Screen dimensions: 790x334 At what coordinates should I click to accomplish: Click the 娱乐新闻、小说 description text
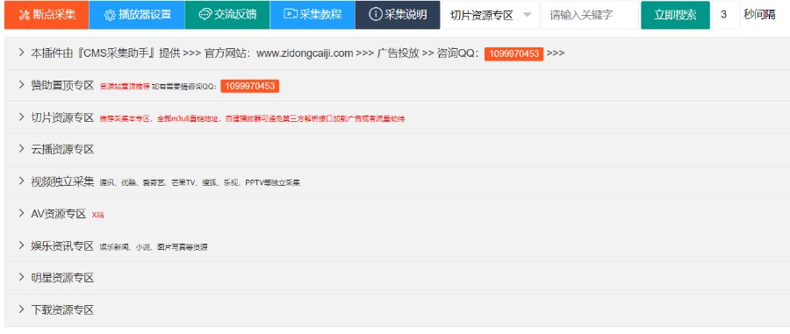(154, 247)
